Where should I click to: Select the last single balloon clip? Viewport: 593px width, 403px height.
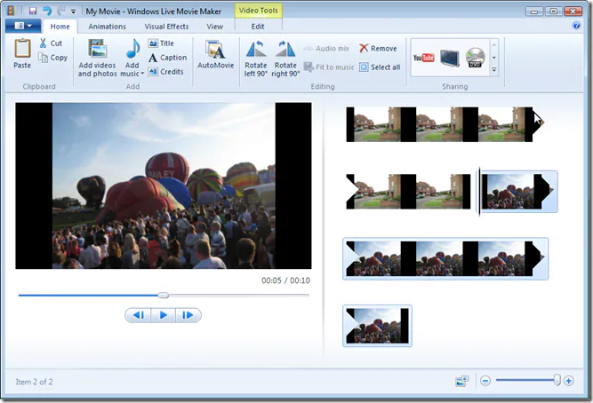378,326
